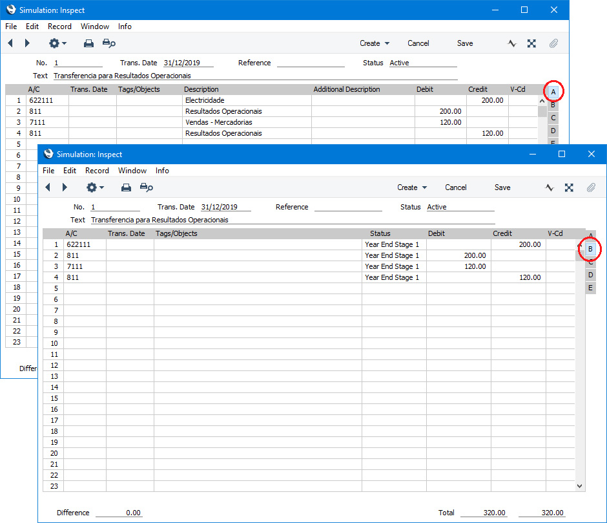The width and height of the screenshot is (607, 523).
Task: Click scrollbar down arrow in front window grid
Action: [x=579, y=486]
